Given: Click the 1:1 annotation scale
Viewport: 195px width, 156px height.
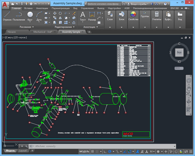Looking at the screenshot, I should pyautogui.click(x=151, y=151).
